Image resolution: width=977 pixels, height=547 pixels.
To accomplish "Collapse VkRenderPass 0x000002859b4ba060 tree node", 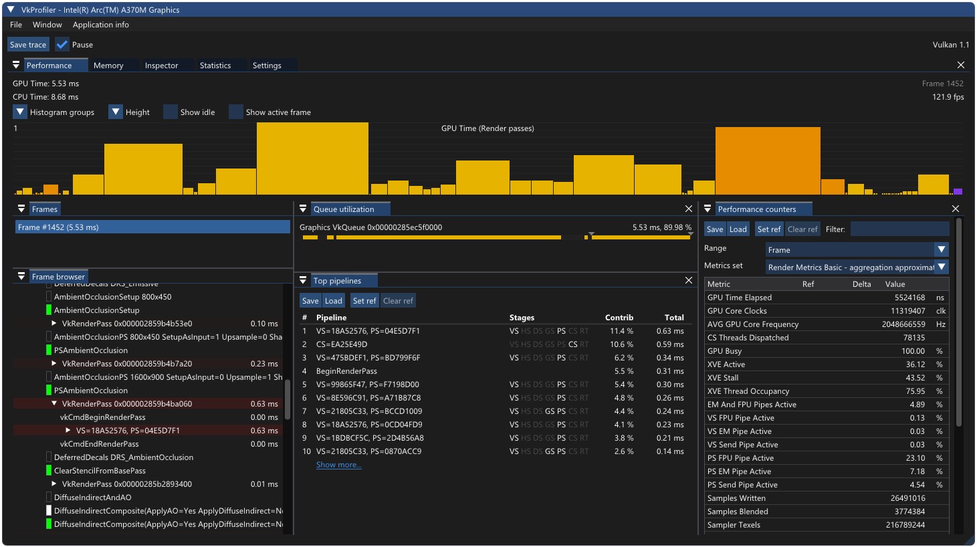I will (x=54, y=404).
